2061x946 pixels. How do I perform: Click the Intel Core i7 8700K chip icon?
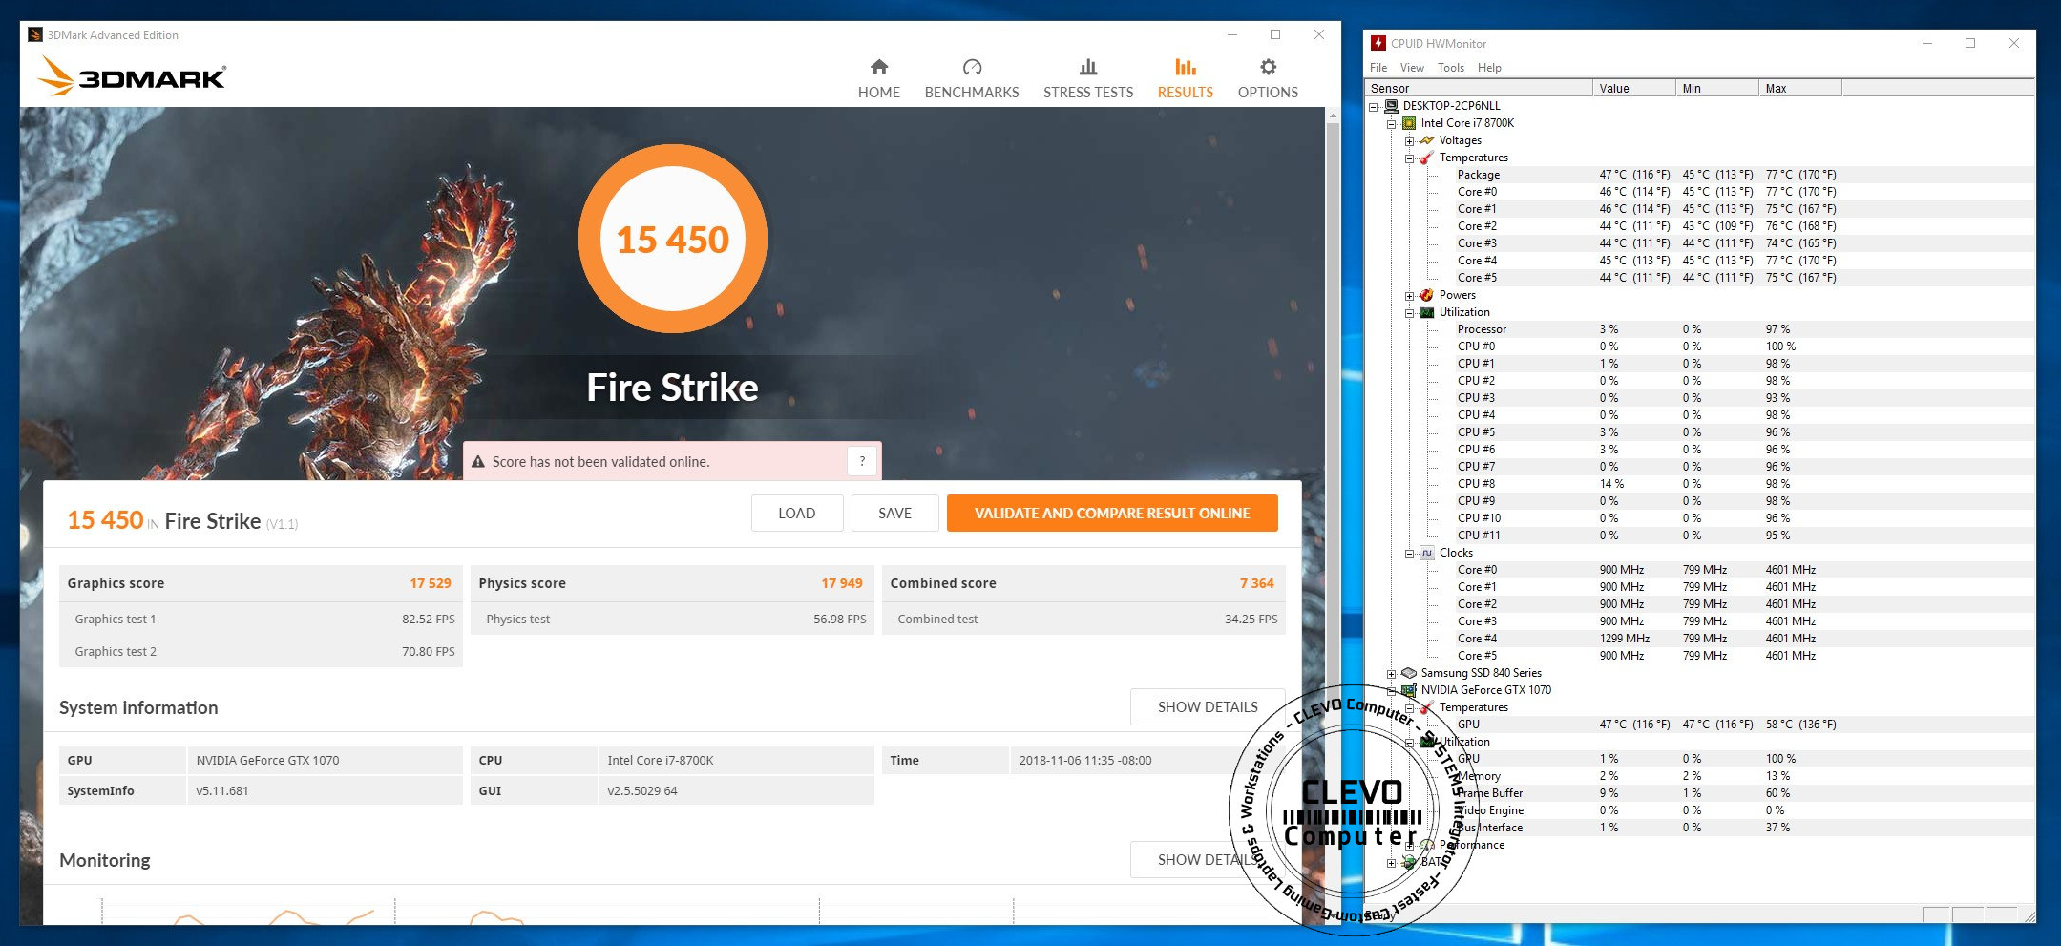click(1409, 123)
